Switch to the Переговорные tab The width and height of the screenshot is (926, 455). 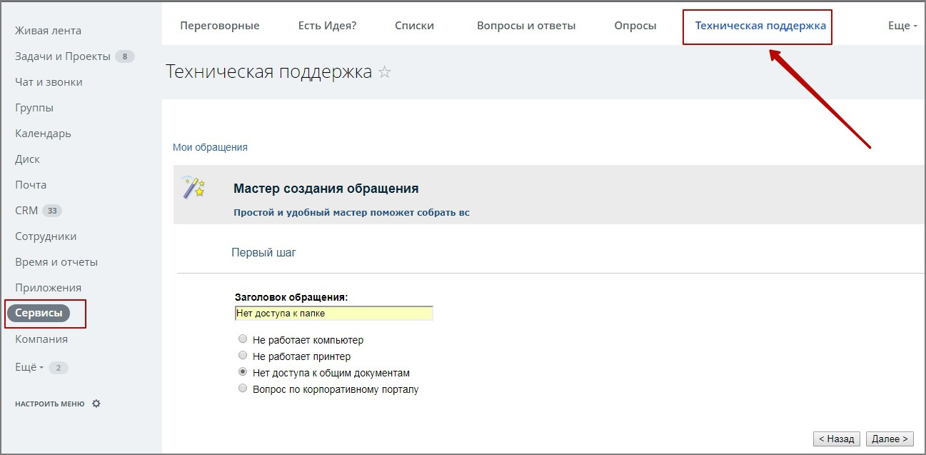tap(219, 26)
